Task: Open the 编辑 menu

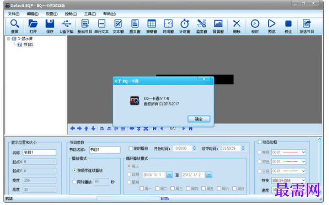Action: 33,14
